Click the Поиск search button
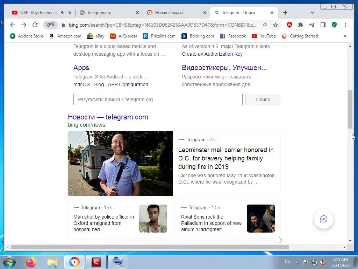Image resolution: width=358 pixels, height=269 pixels. point(263,99)
